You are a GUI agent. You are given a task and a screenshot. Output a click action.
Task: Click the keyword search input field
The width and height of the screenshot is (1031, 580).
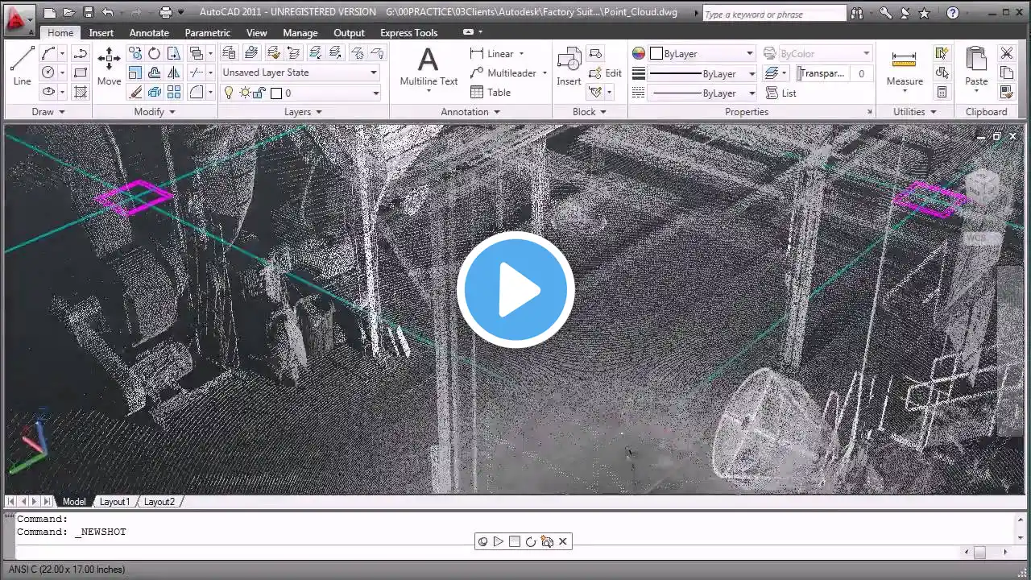tap(773, 14)
